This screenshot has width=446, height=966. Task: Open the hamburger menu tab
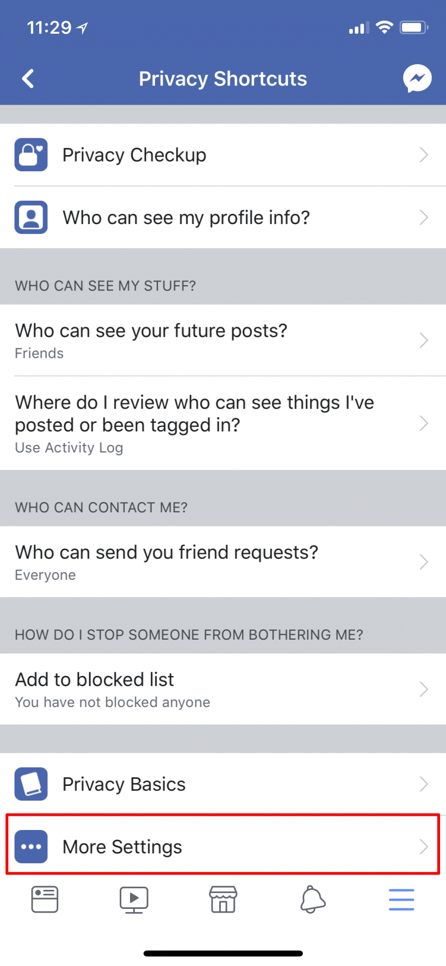[401, 900]
